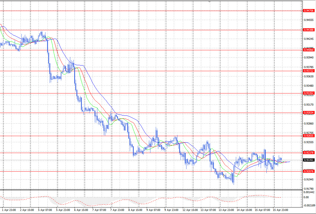Click the red 0.92076 level label
This screenshot has width=316, height=214.
[x=309, y=171]
